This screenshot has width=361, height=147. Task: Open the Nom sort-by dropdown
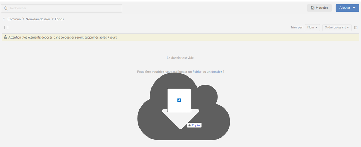tap(312, 27)
